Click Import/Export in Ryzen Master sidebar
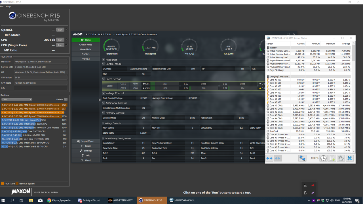363x204 pixels. coord(86,141)
